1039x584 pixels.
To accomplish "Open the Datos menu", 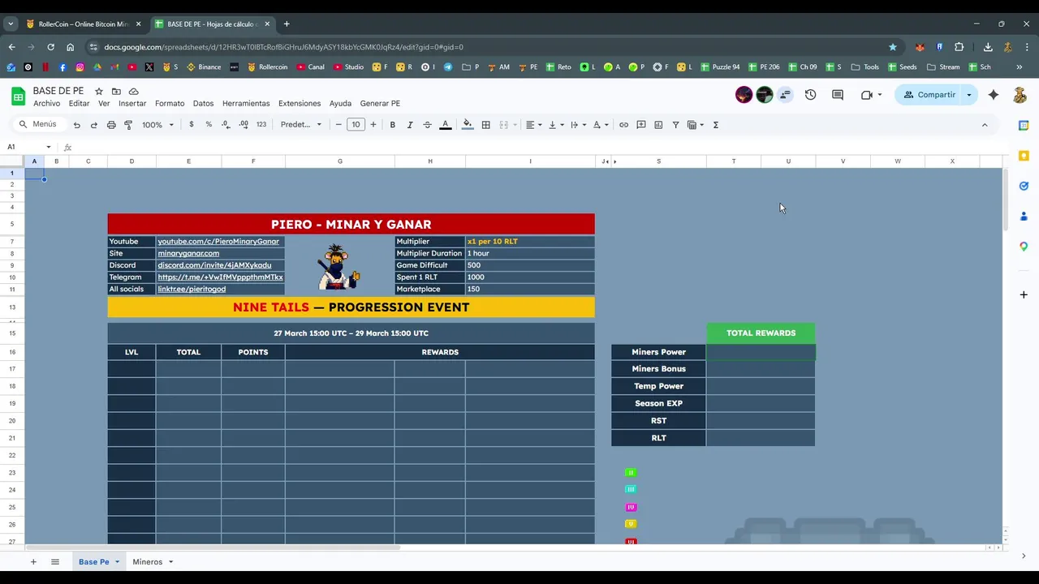I will (203, 104).
